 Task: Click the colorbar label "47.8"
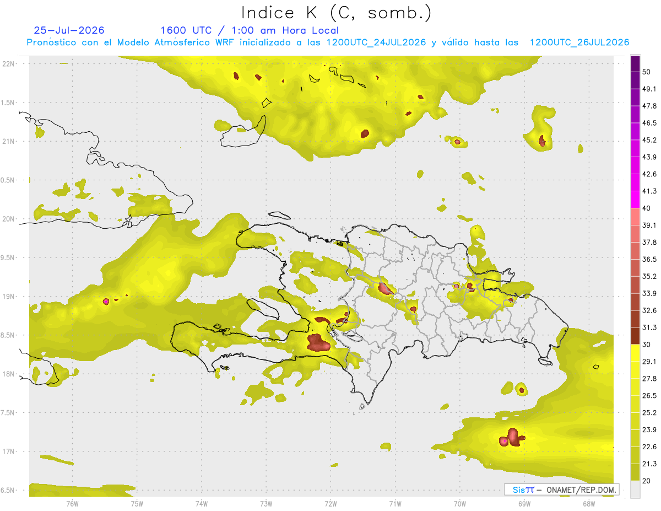pos(649,106)
